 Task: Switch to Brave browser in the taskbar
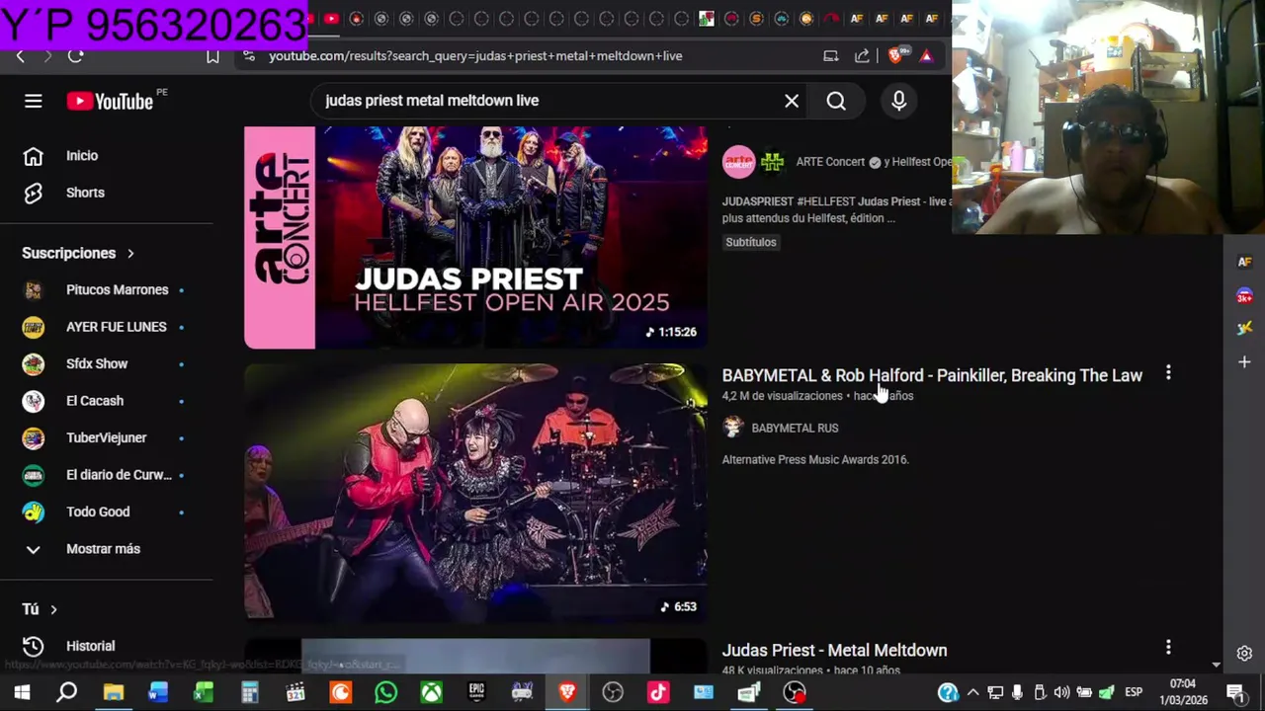[567, 692]
